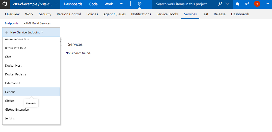The image size is (272, 132).
Task: Click the work items search field
Action: (x=184, y=4)
